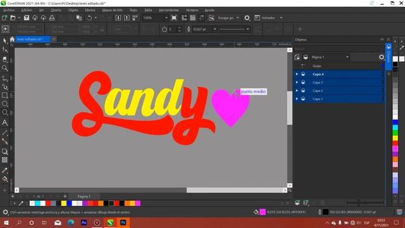Pick the blue swatch in right palette
The width and height of the screenshot is (405, 228).
pyautogui.click(x=395, y=122)
